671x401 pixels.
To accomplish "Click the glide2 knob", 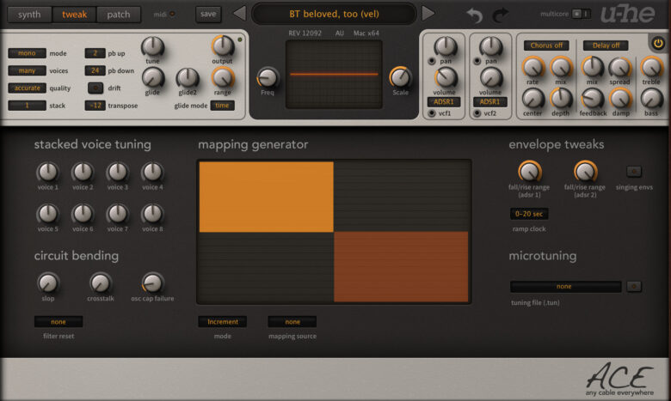I will coord(188,78).
